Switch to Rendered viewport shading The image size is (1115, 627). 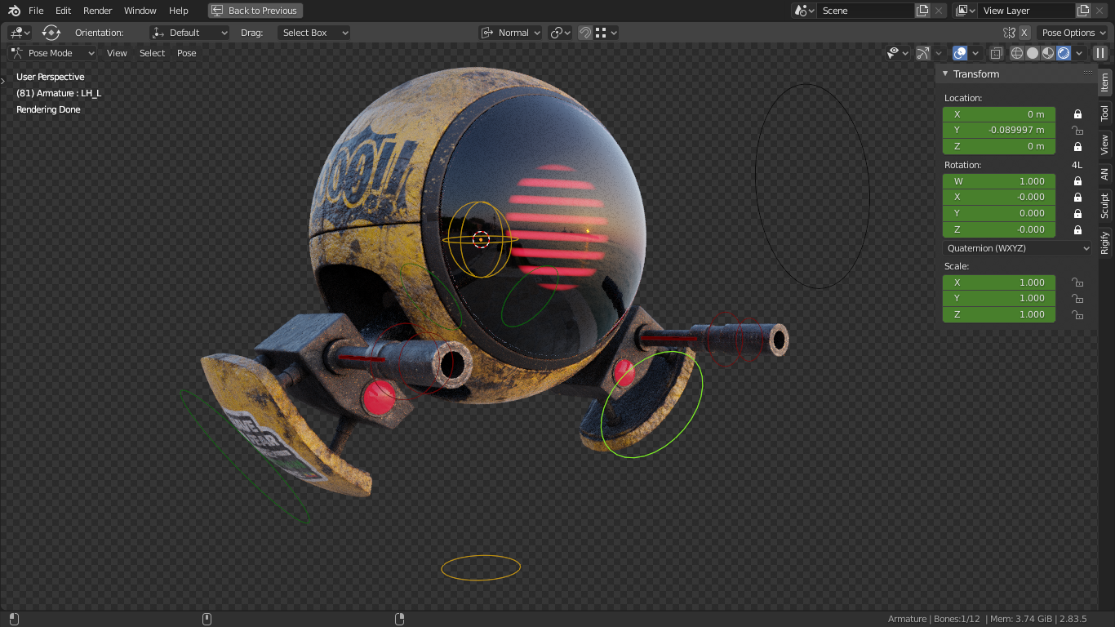[1062, 53]
